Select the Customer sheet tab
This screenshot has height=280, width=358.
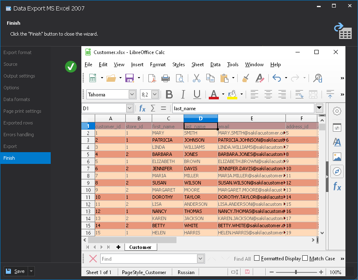[x=140, y=247]
